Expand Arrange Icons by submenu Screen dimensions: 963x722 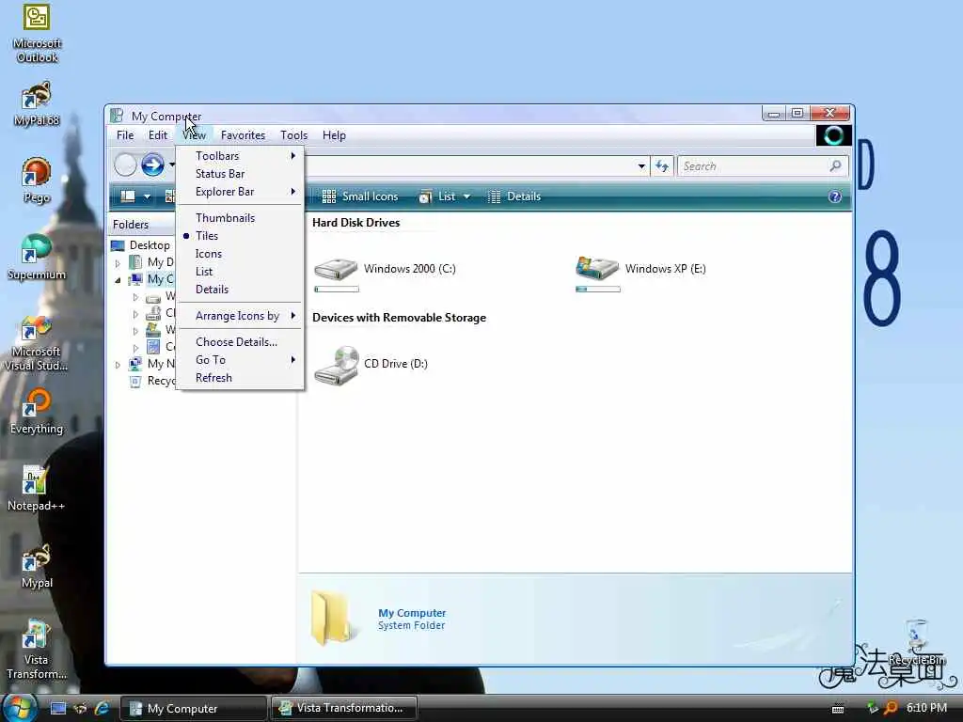click(240, 316)
